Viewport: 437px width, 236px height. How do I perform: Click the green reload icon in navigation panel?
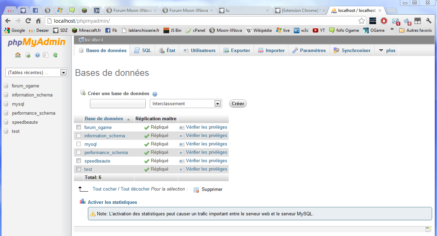(55, 55)
